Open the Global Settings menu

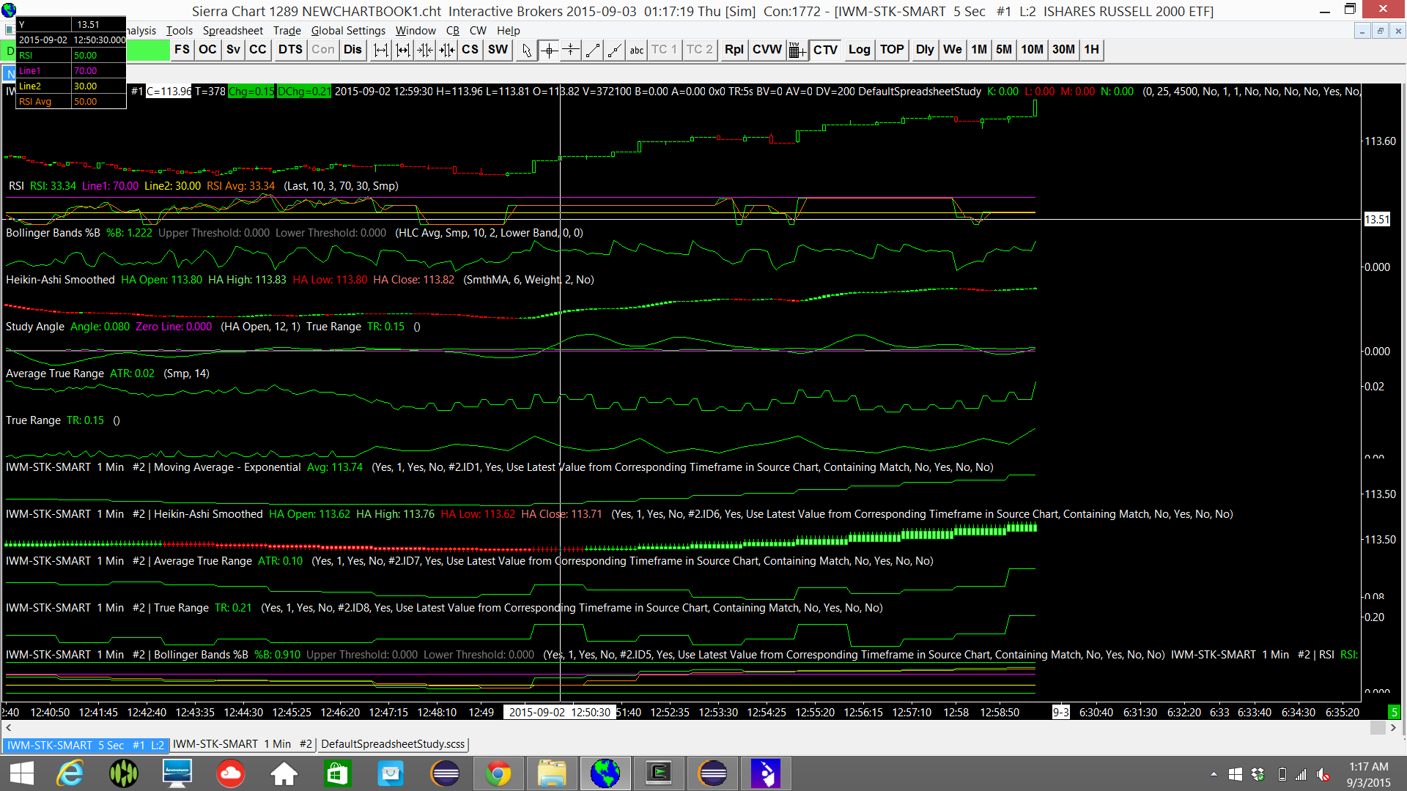[348, 31]
